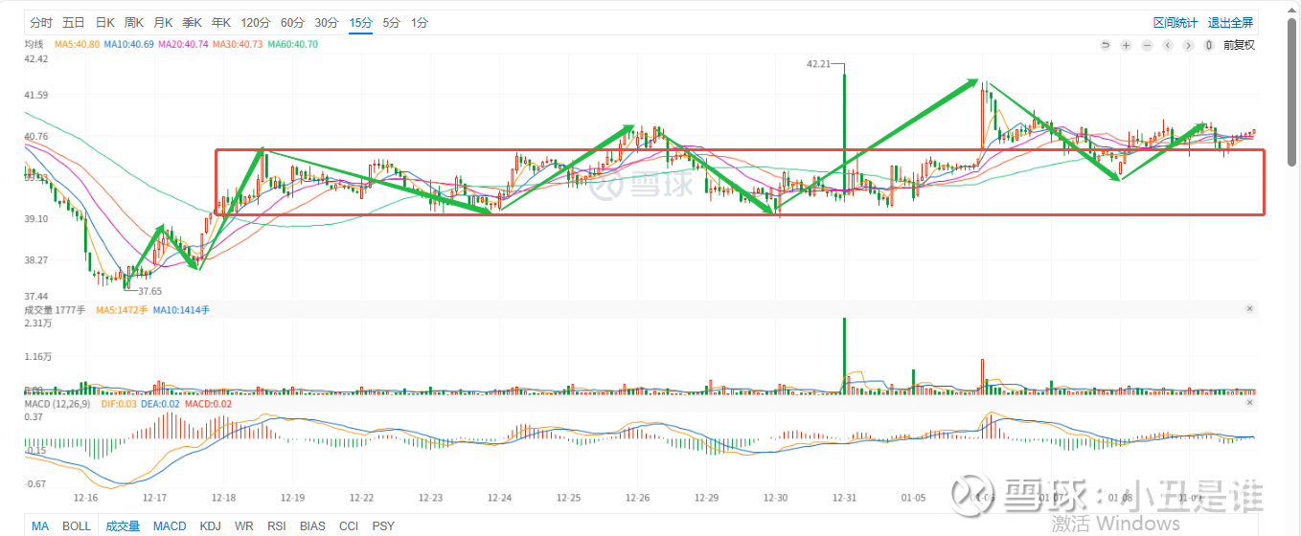
Task: Click the 成交量 1777手 label
Action: pos(55,310)
